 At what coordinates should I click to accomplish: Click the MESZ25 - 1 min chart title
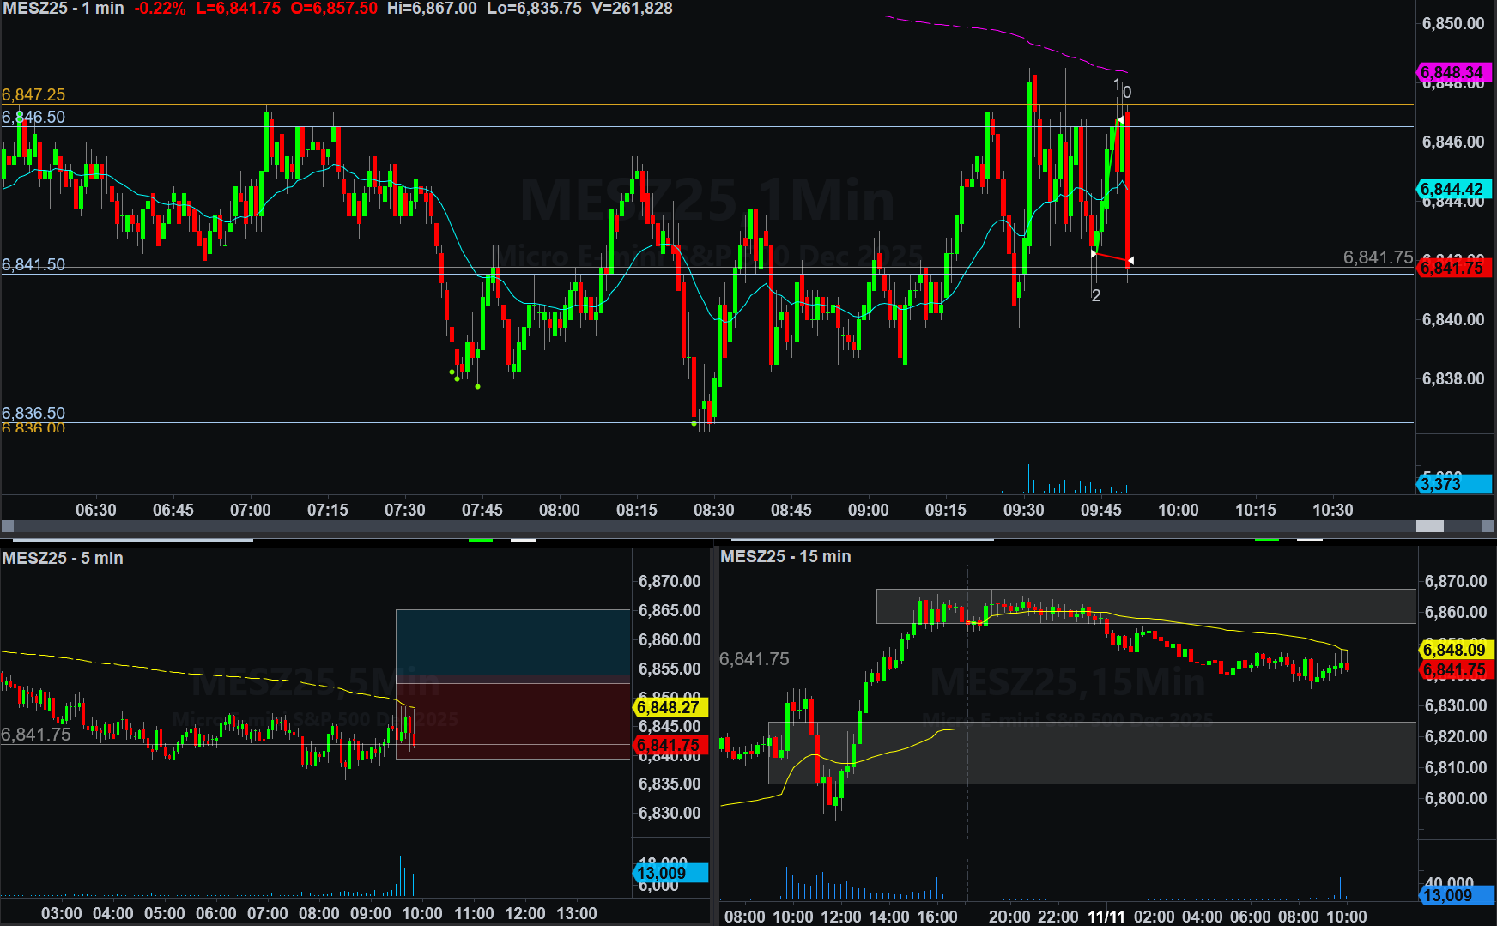pos(64,9)
